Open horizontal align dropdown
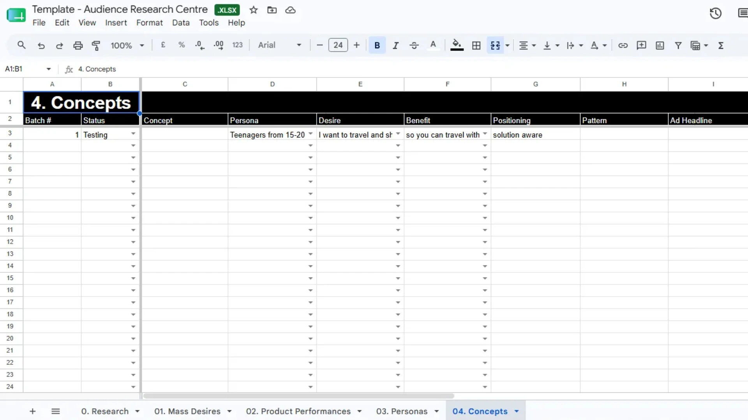 [527, 46]
